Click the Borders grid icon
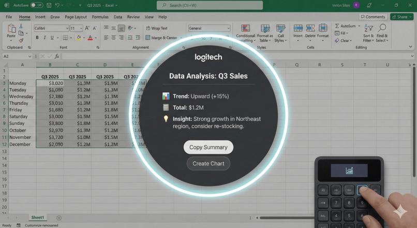The image size is (417, 228). (x=65, y=37)
